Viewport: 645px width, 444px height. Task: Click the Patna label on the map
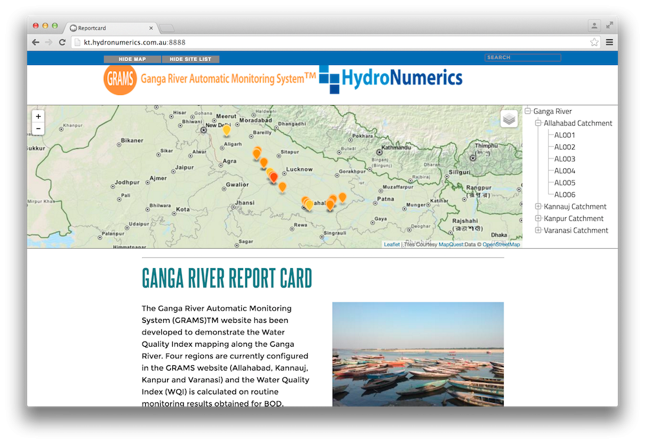click(x=386, y=198)
